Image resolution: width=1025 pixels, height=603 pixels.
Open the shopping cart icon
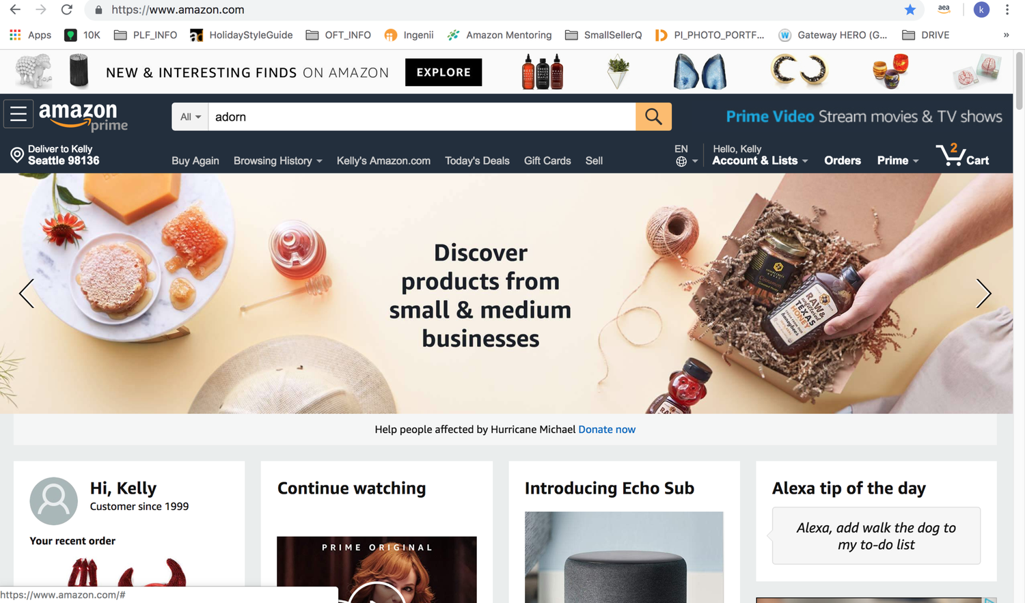pos(962,155)
